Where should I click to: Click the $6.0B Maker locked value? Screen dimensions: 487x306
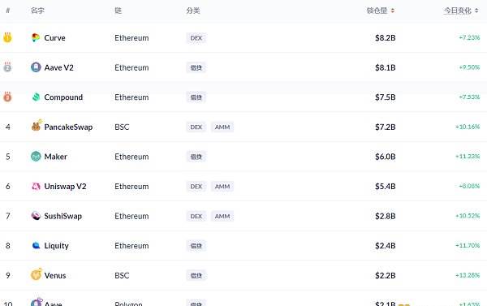pos(385,157)
